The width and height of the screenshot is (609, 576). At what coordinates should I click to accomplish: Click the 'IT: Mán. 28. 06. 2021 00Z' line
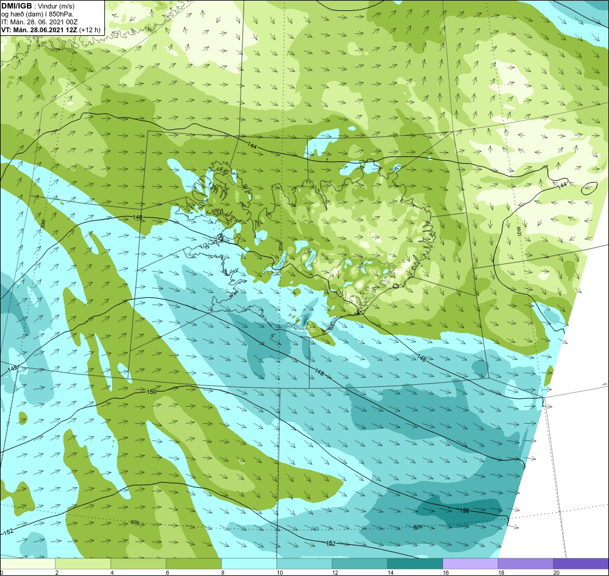tap(40, 22)
